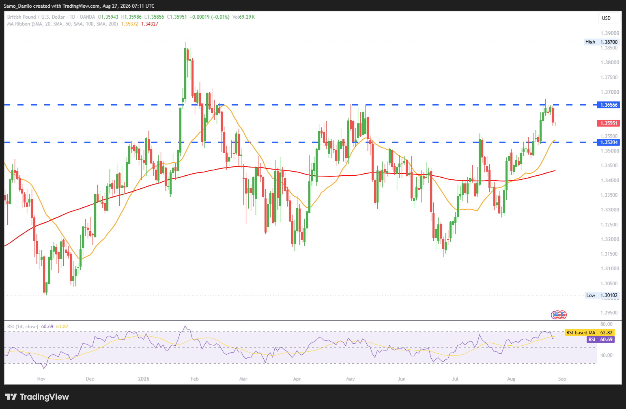This screenshot has height=409, width=626.
Task: Click the Apr label on time axis
Action: click(297, 379)
